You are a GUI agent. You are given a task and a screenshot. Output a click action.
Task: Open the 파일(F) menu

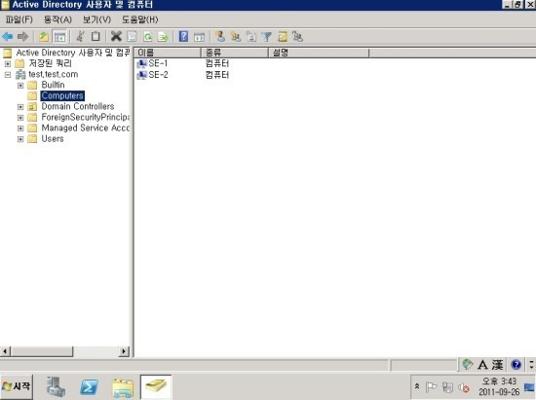click(x=19, y=19)
